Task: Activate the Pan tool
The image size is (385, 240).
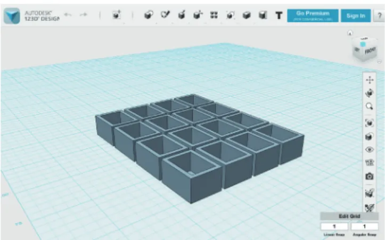Action: (x=370, y=80)
